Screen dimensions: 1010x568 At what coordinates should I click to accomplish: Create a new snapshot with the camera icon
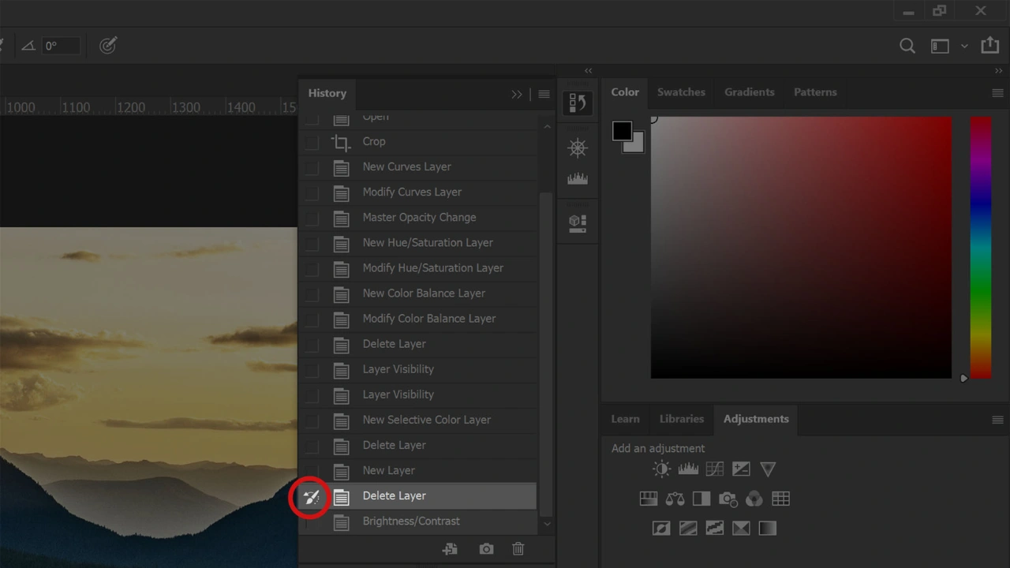(x=486, y=549)
